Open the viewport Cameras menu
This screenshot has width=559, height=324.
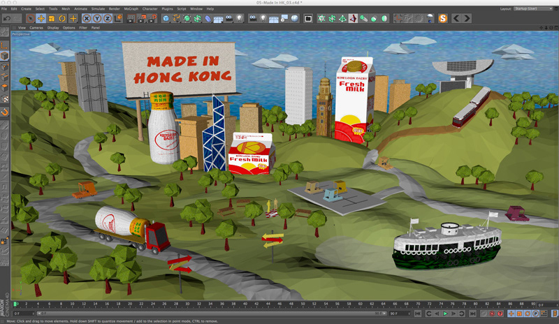[36, 27]
